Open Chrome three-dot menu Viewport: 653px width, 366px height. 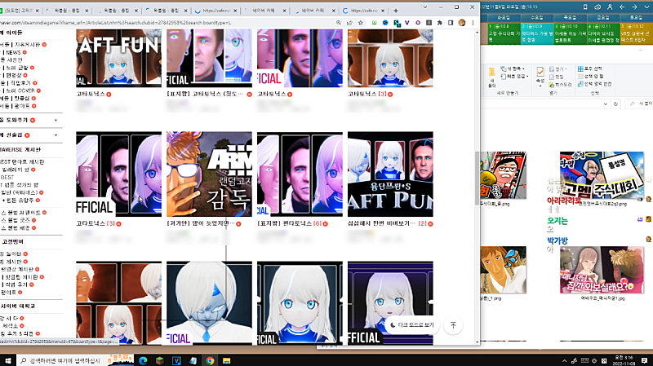pos(473,23)
